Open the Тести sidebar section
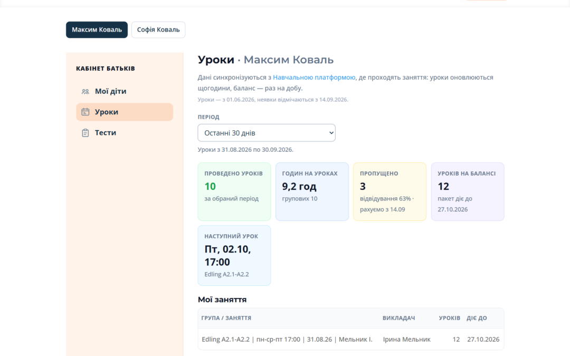 125,133
